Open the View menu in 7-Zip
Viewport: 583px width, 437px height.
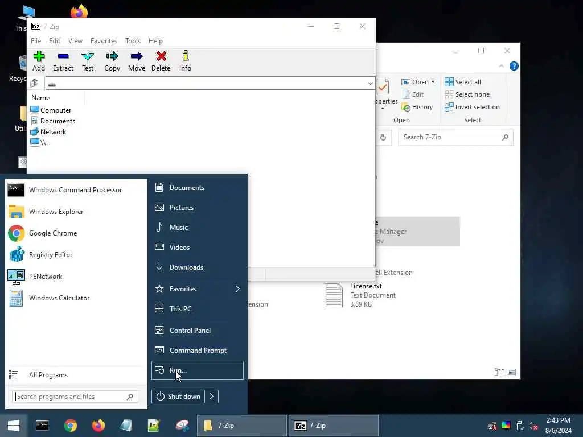click(x=75, y=41)
